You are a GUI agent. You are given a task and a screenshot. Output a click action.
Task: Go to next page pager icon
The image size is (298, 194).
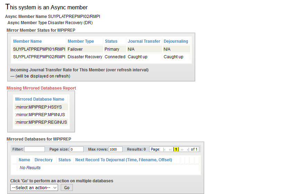point(182,150)
